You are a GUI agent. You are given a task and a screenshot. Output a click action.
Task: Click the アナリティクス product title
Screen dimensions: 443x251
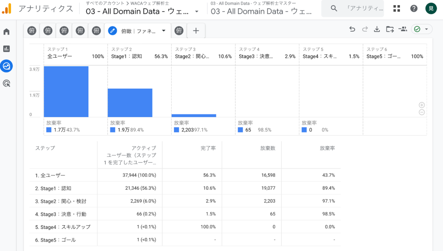[46, 9]
